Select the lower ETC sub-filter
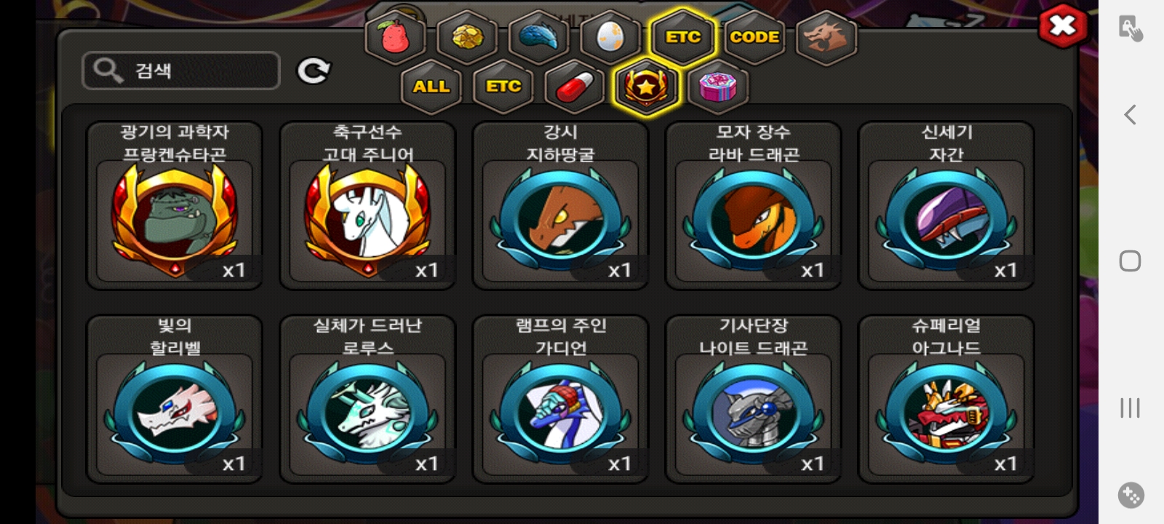The image size is (1164, 524). point(503,86)
